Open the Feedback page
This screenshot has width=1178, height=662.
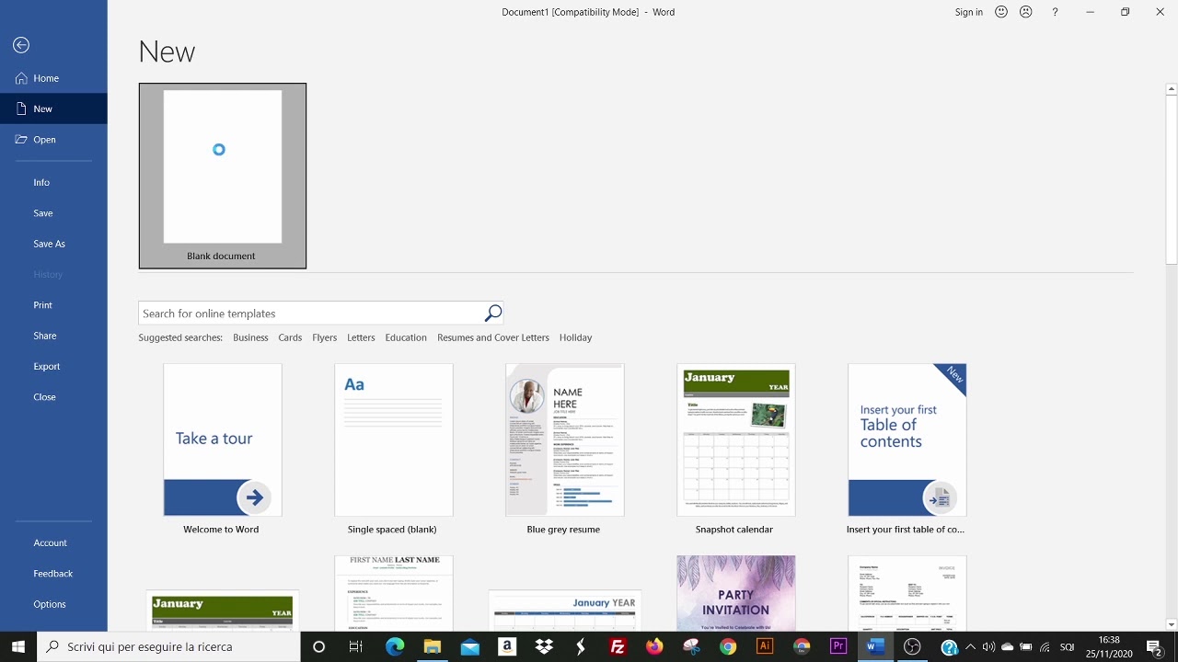(x=53, y=574)
